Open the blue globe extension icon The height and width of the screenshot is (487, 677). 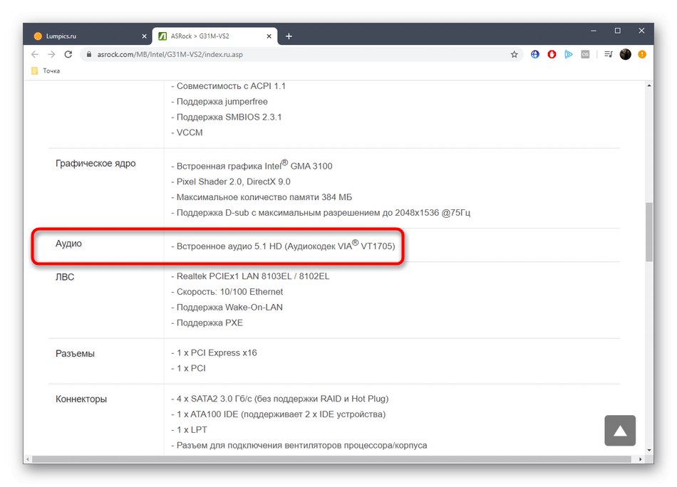click(x=535, y=54)
